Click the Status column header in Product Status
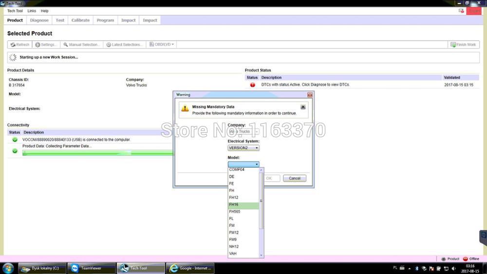Viewport: 487px width, 274px height. [252, 77]
